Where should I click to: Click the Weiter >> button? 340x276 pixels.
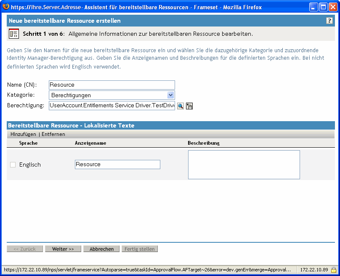click(63, 249)
